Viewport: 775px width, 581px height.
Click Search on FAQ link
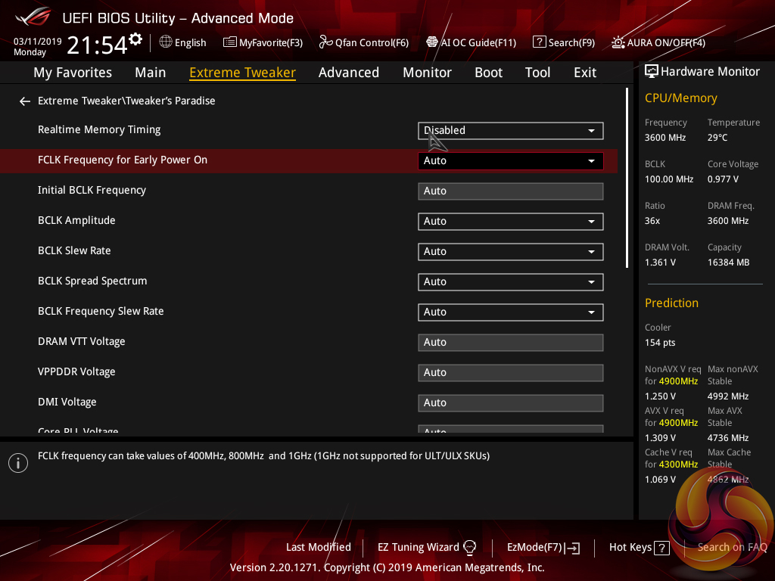[x=733, y=547]
